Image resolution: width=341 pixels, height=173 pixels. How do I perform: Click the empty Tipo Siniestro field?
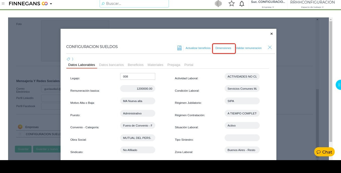[242, 138]
